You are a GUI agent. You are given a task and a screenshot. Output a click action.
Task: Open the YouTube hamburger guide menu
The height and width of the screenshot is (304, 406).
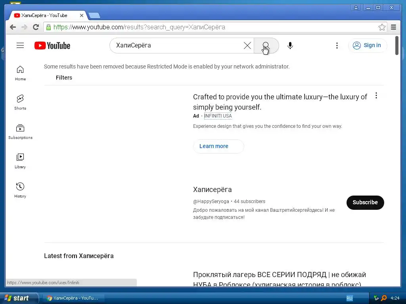pos(20,46)
